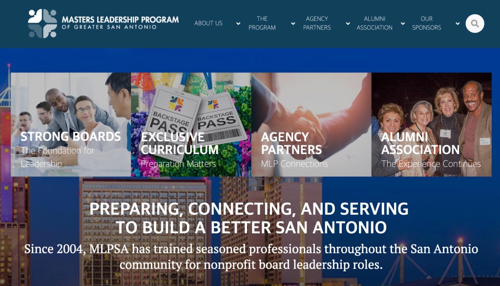Viewport: 500px width, 286px height.
Task: Open the Alumni Association photo tile
Action: (432, 125)
